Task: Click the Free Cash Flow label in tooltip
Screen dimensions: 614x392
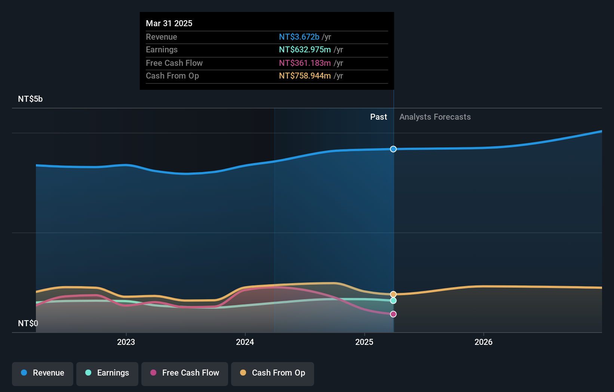Action: point(174,63)
